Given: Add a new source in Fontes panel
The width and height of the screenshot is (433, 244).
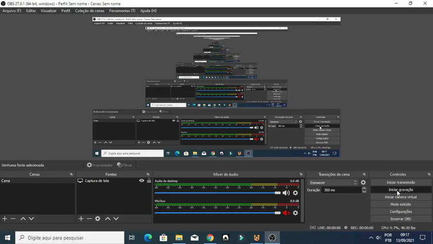Looking at the screenshot, I should (x=81, y=218).
